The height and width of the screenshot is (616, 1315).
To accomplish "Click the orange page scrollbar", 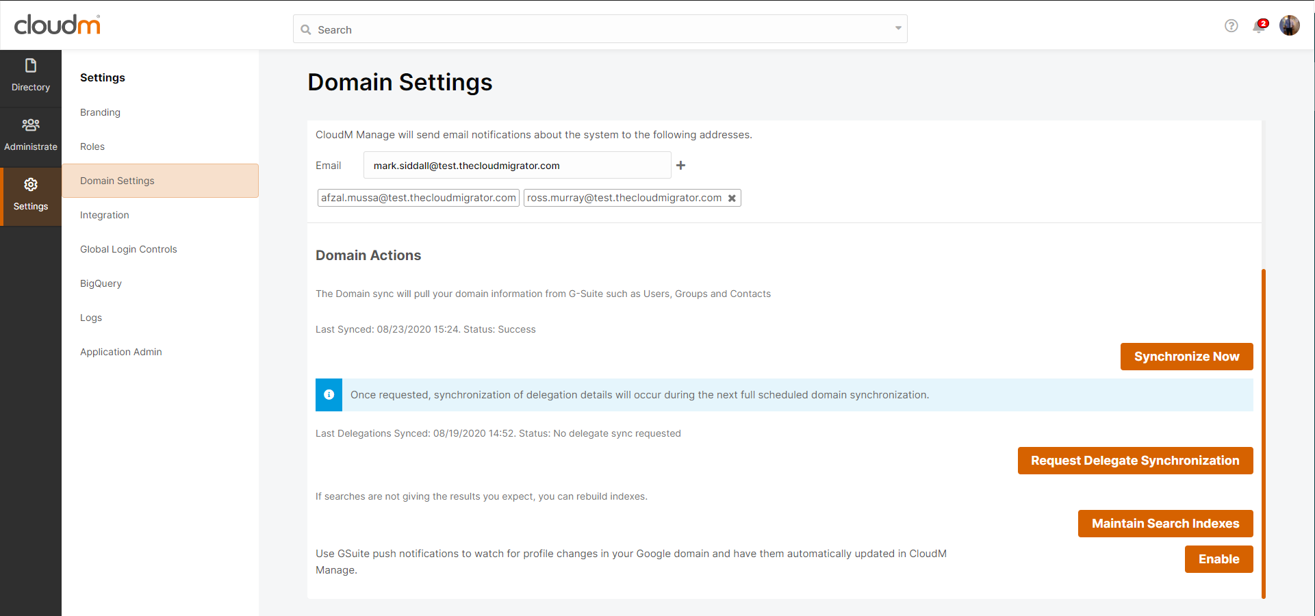I will (x=1264, y=434).
